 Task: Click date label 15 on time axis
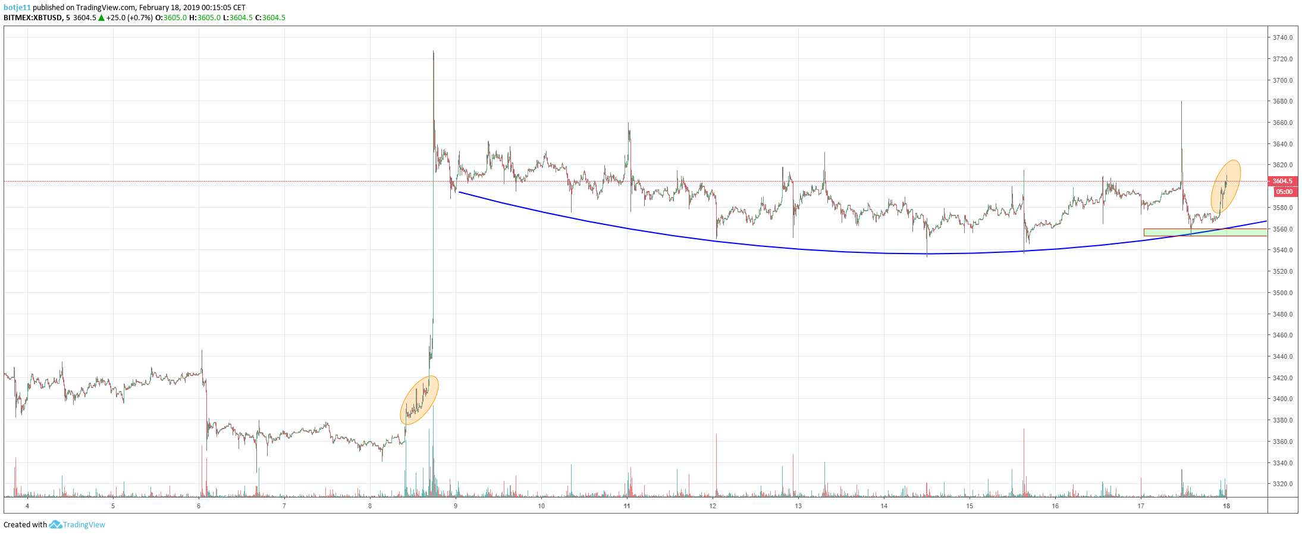[970, 506]
